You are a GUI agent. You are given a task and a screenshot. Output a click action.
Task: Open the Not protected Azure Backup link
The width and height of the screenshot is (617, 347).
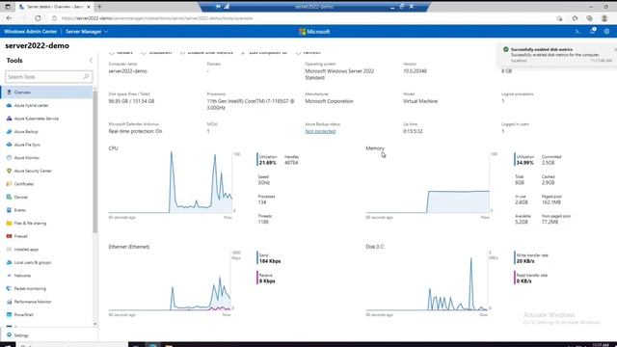(x=320, y=131)
